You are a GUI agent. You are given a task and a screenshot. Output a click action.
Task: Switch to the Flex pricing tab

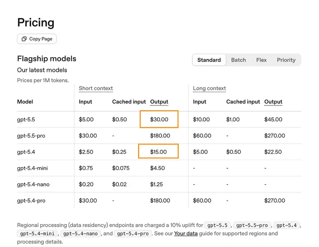click(x=261, y=60)
